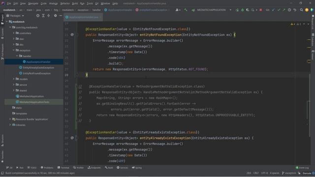The width and height of the screenshot is (315, 177).
Task: Place cursor on line 28 closing brace
Action: 87,75
